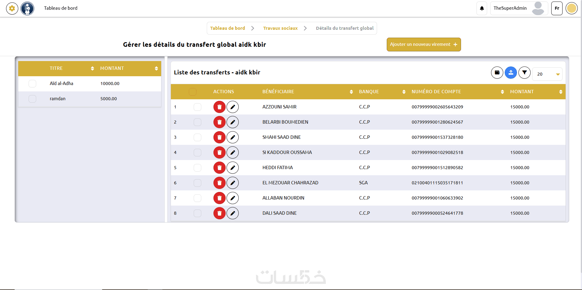Delete the ALLABAN NOURDIN transfer
Image resolution: width=582 pixels, height=290 pixels.
[x=220, y=198]
